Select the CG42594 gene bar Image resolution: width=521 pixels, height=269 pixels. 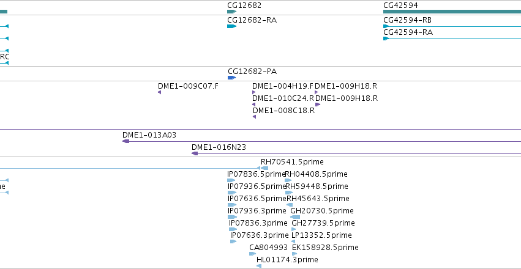pyautogui.click(x=452, y=12)
